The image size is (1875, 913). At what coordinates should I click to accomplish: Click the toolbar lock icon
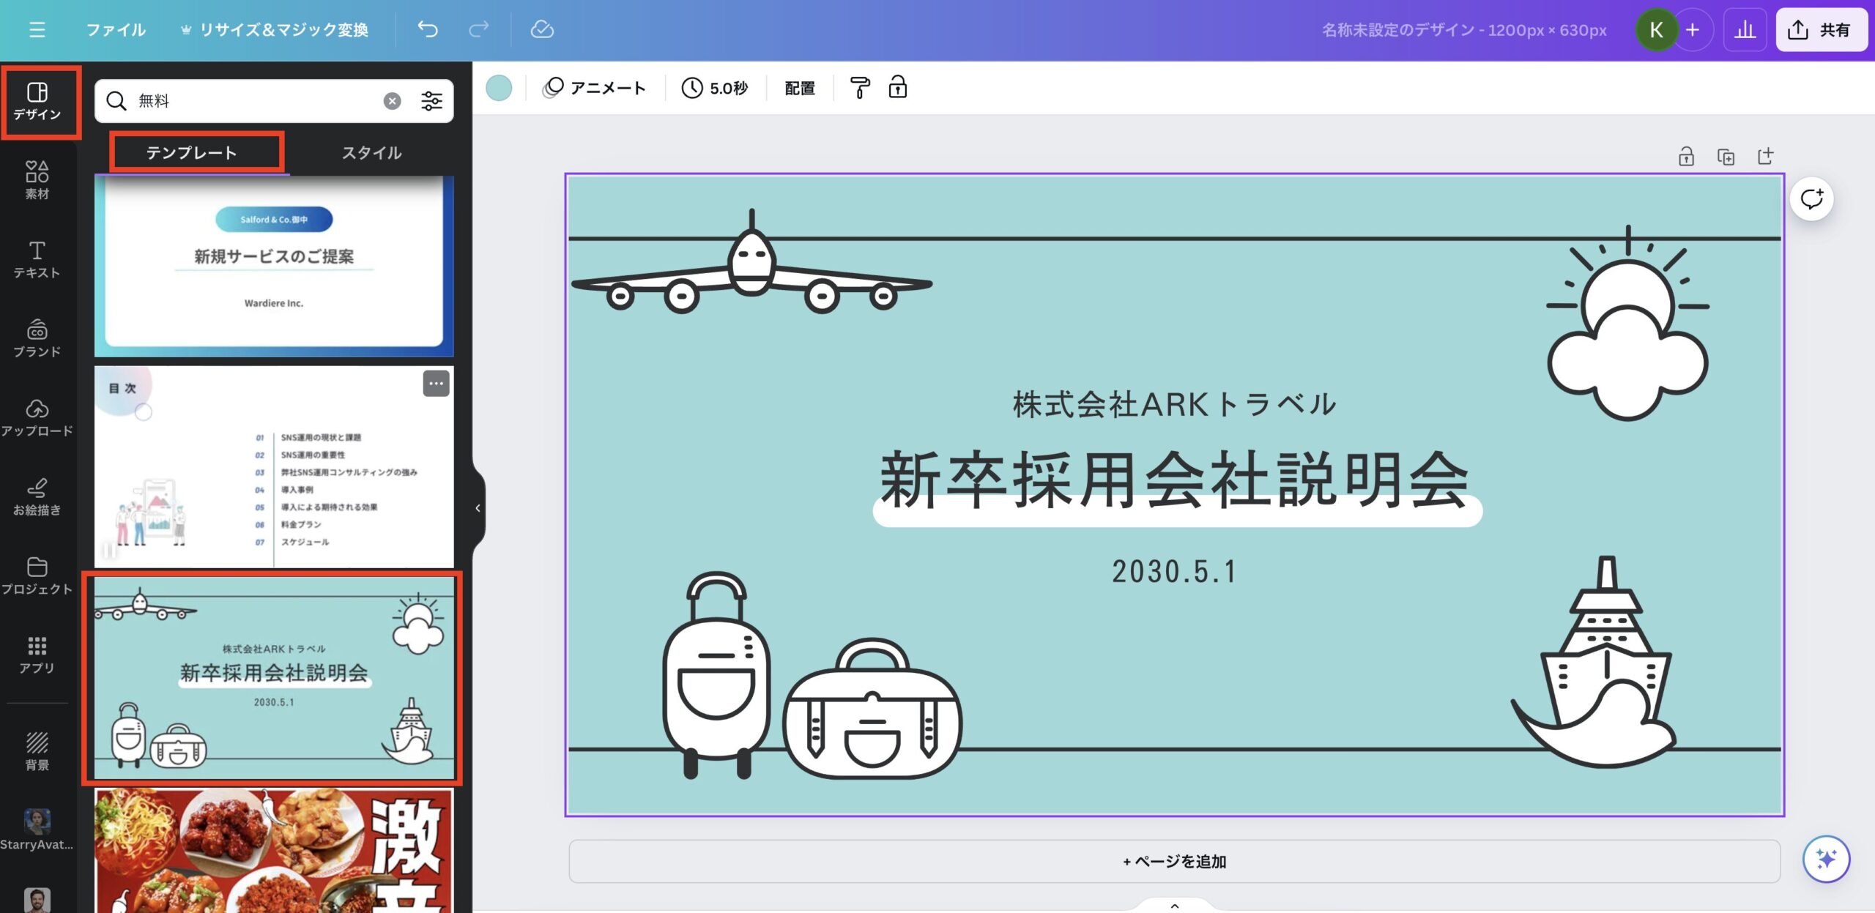click(898, 88)
